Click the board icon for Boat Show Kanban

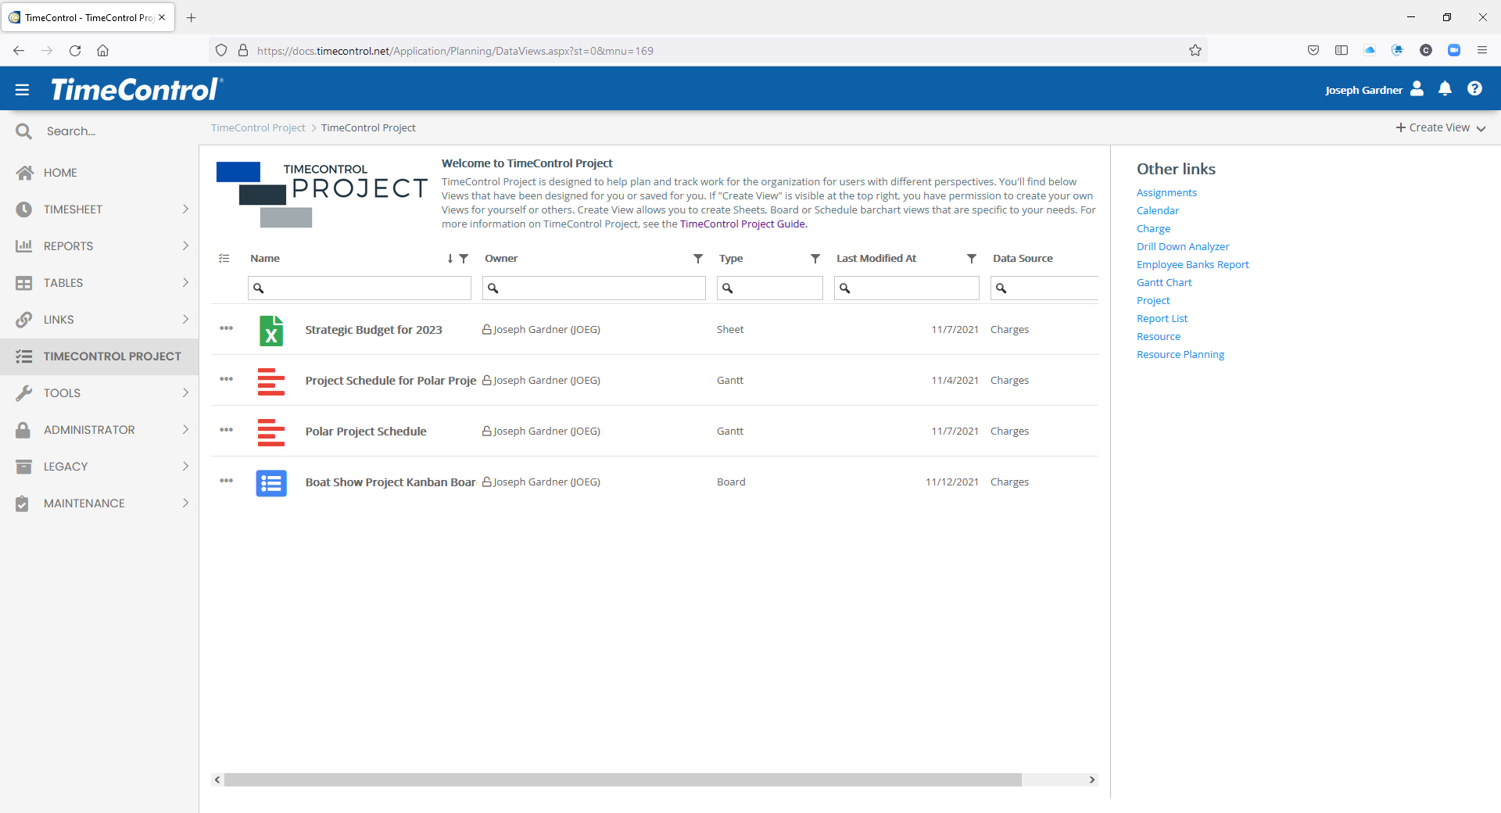tap(271, 483)
